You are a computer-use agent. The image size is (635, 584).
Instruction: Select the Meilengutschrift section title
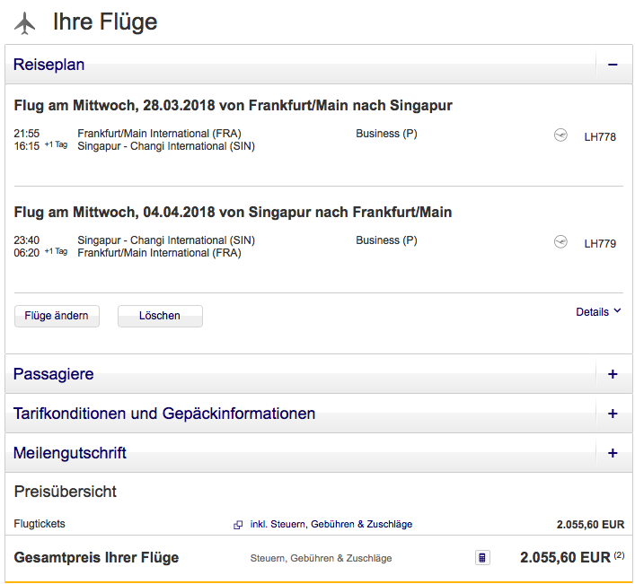(69, 453)
